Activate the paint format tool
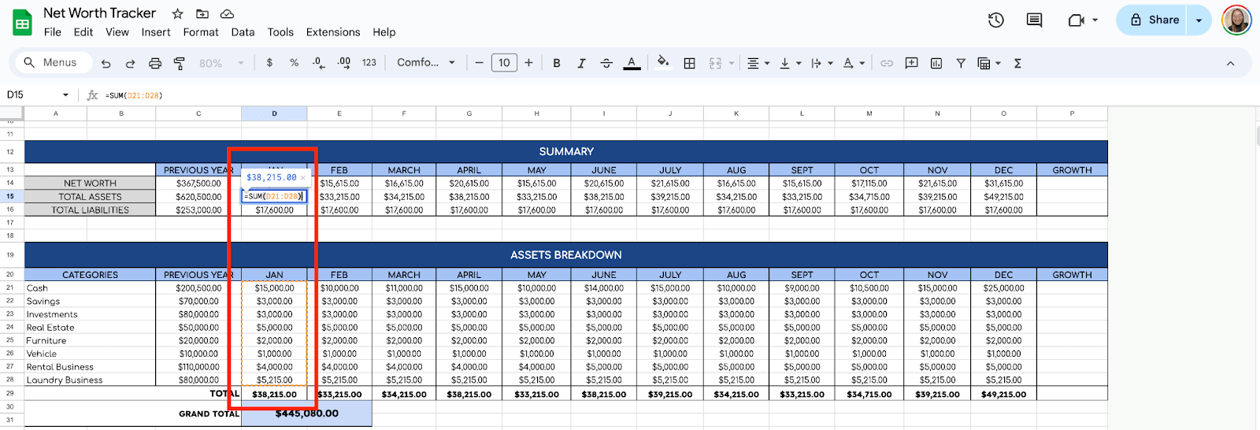This screenshot has width=1260, height=430. coord(180,63)
